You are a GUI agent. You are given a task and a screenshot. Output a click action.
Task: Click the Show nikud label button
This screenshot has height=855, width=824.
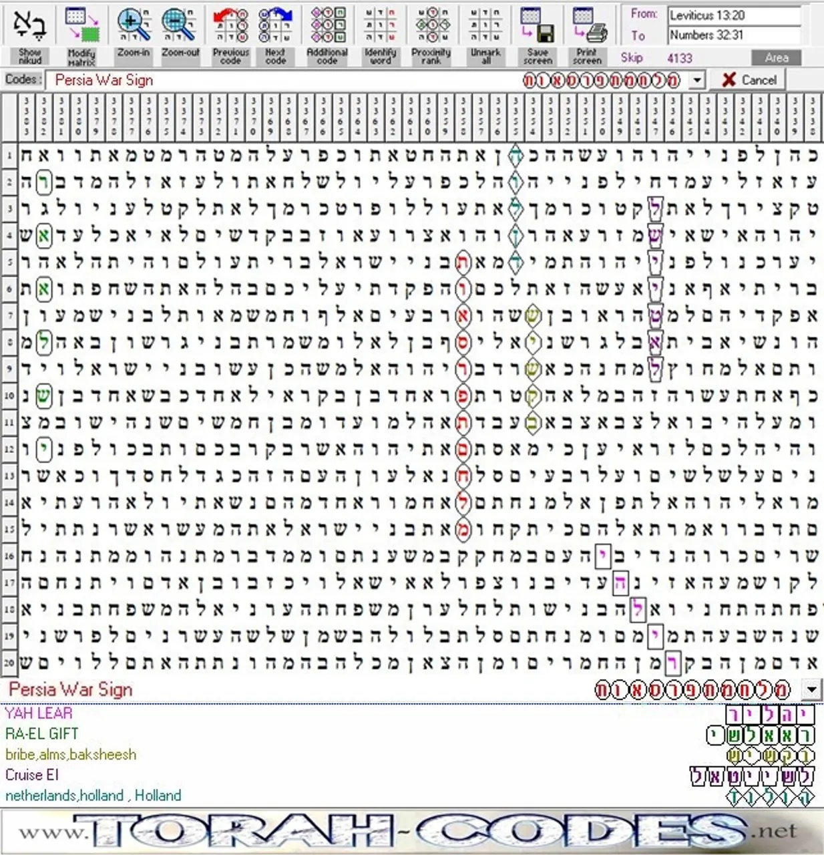pyautogui.click(x=29, y=56)
